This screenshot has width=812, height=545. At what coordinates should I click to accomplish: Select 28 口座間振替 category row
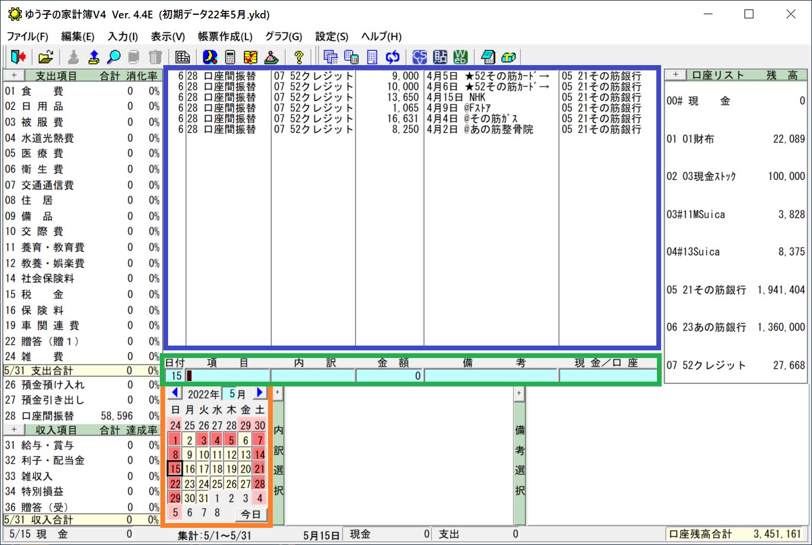[x=81, y=416]
